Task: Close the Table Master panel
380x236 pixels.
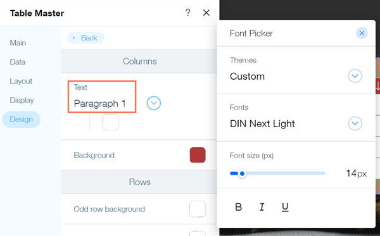Action: click(x=206, y=13)
